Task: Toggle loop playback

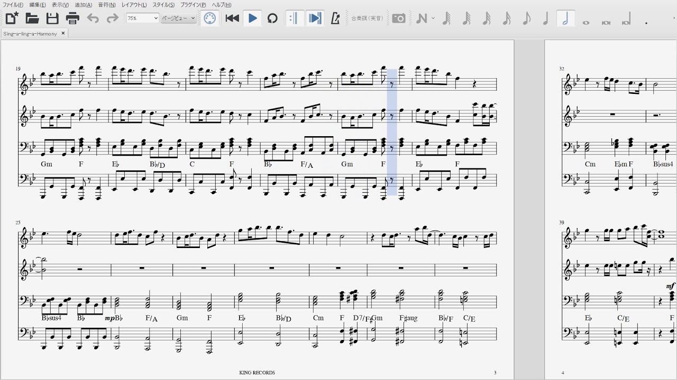Action: tap(272, 18)
